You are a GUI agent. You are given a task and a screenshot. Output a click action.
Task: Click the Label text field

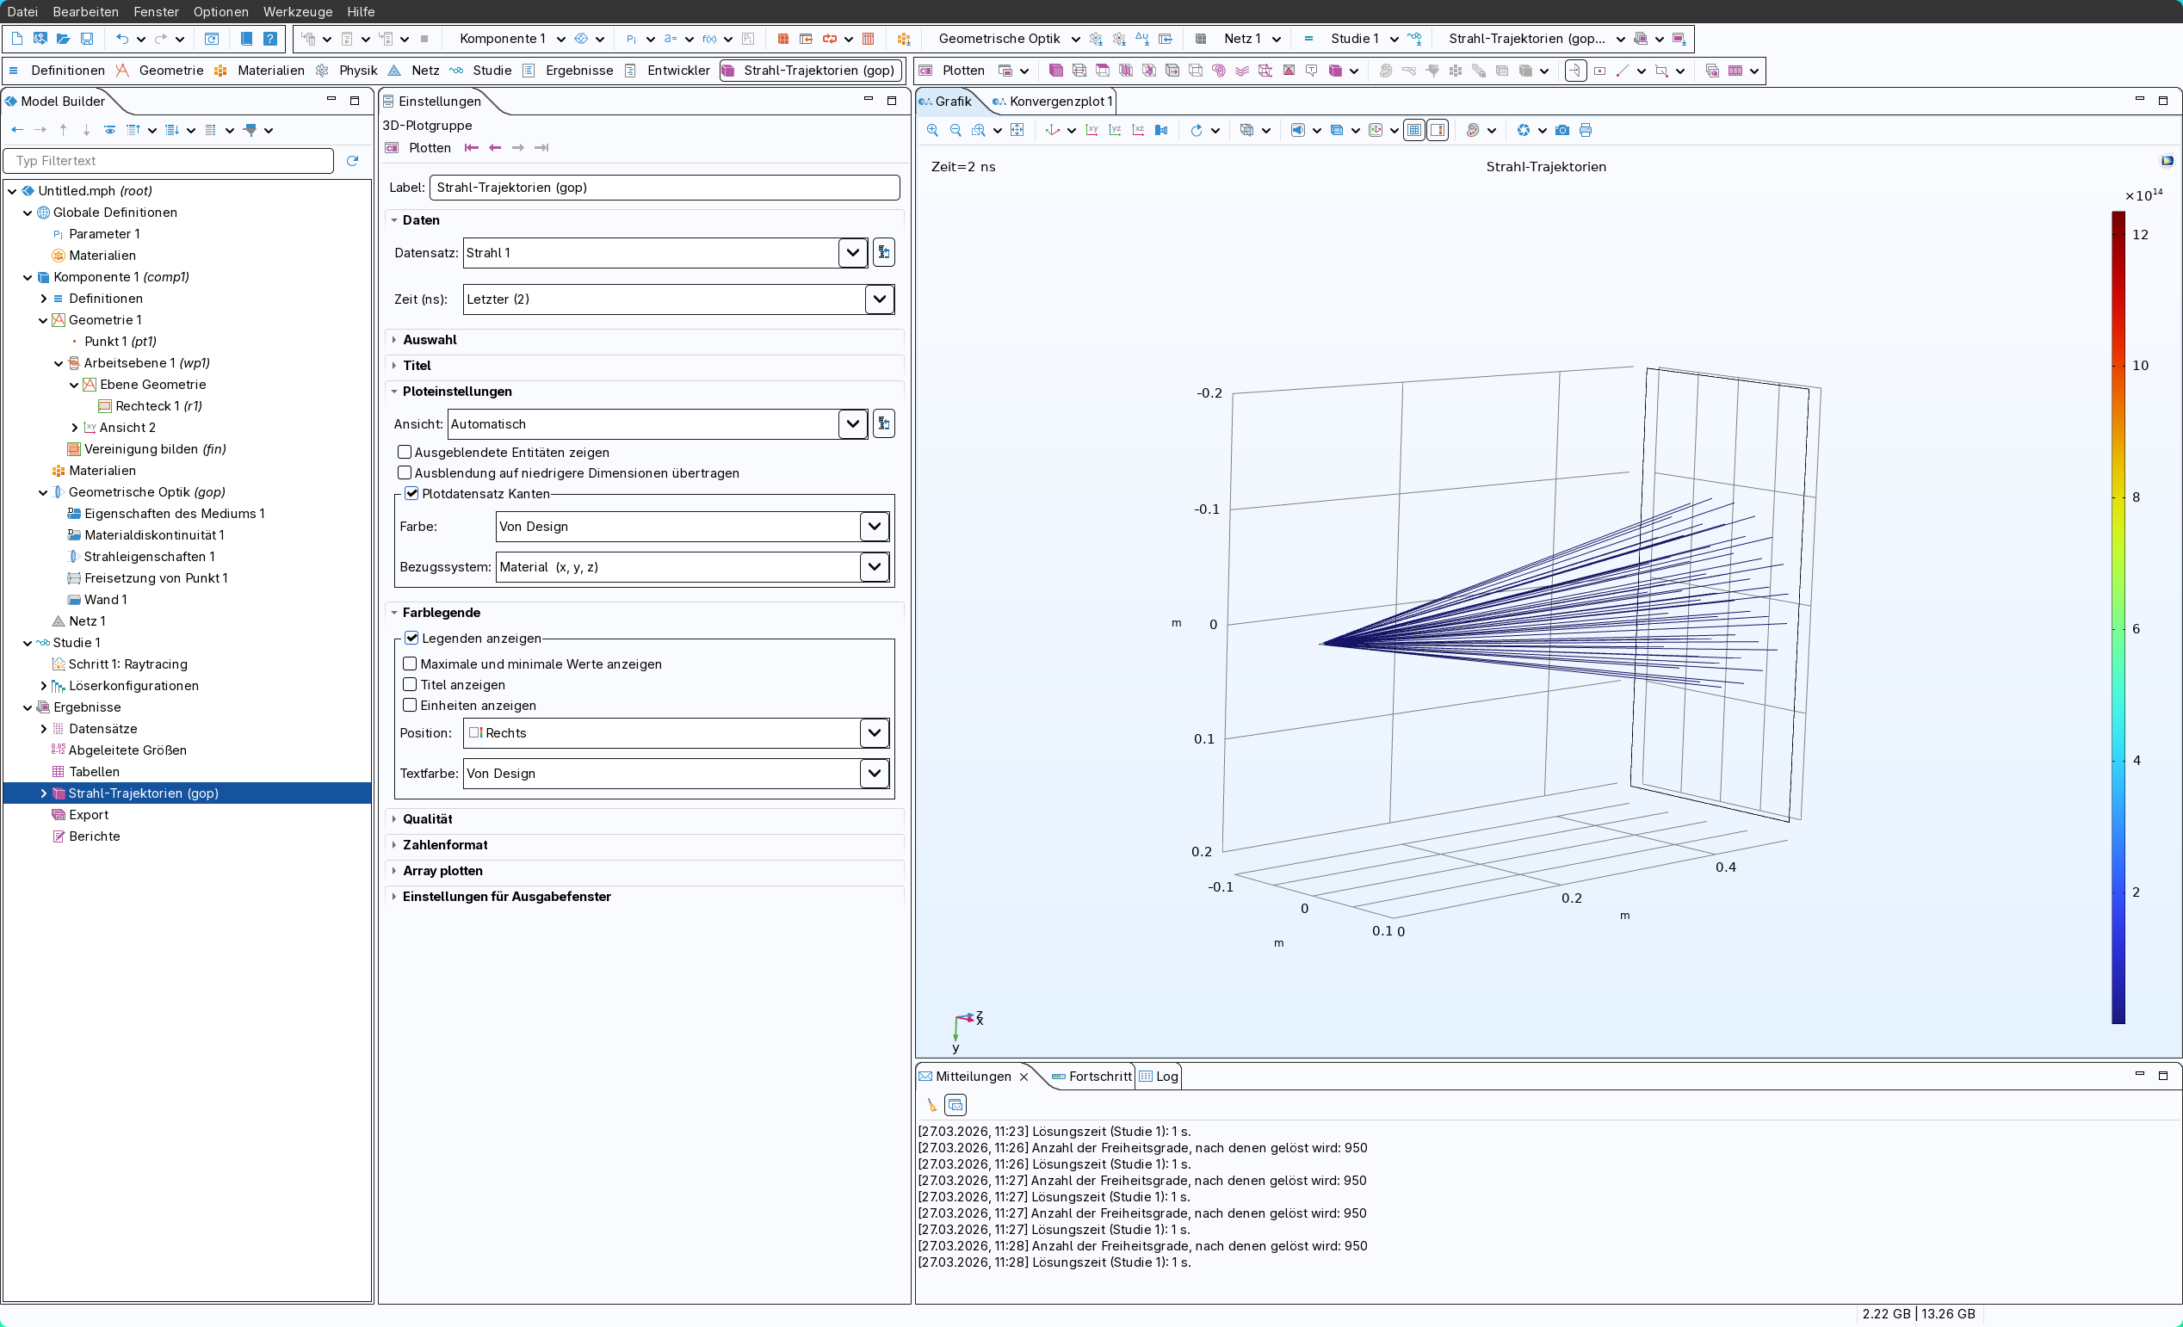coord(664,187)
